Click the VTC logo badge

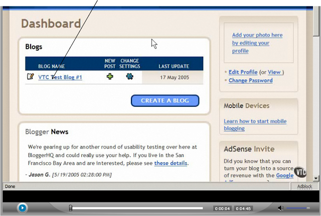point(300,172)
